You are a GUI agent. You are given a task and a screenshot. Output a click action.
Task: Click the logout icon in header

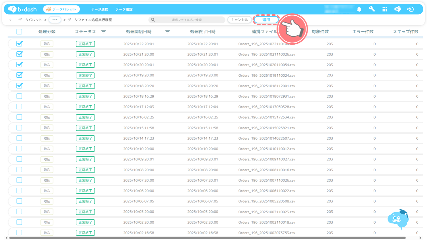tap(410, 9)
